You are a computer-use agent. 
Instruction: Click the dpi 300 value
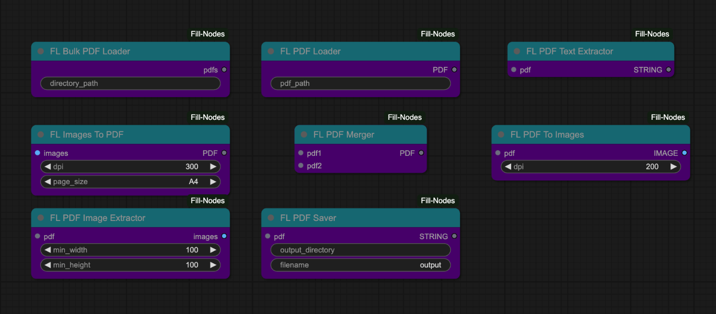tap(192, 166)
